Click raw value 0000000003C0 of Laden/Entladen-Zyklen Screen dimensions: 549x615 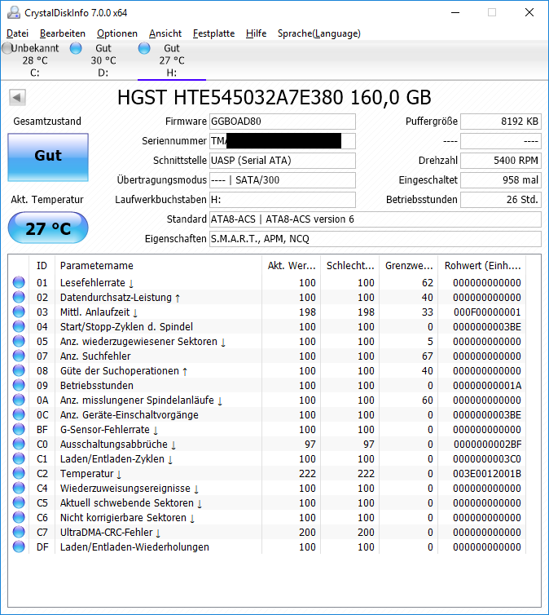click(487, 459)
